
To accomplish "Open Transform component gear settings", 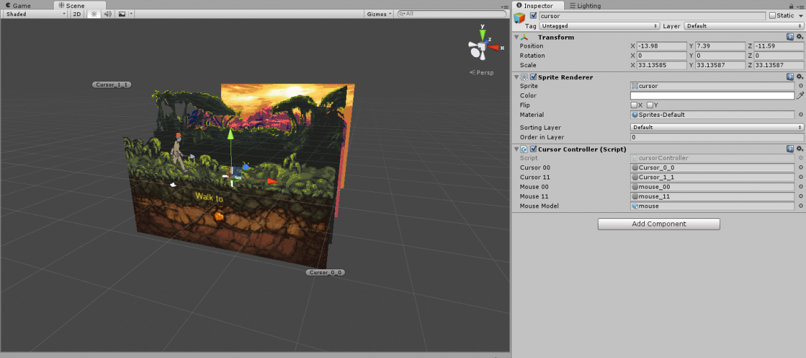I will pos(800,37).
